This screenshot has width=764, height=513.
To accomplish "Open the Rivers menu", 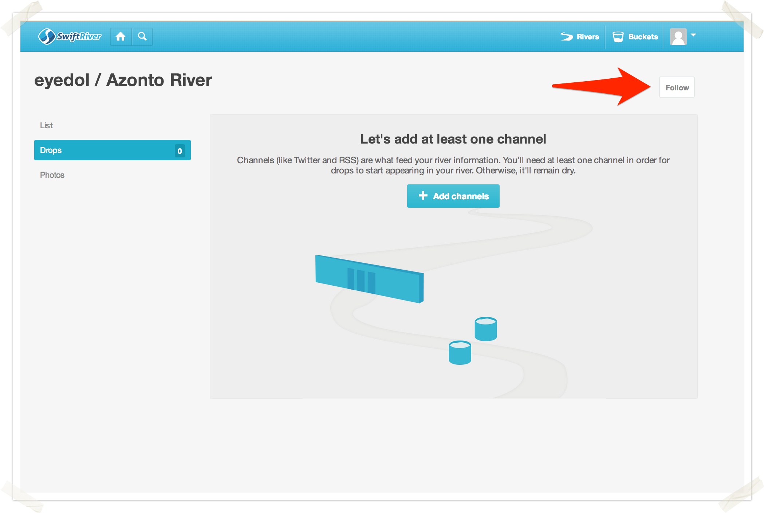I will (587, 37).
